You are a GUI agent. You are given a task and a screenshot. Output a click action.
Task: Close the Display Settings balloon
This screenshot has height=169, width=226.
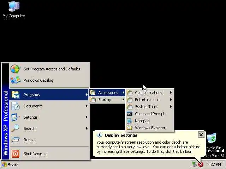(201, 135)
